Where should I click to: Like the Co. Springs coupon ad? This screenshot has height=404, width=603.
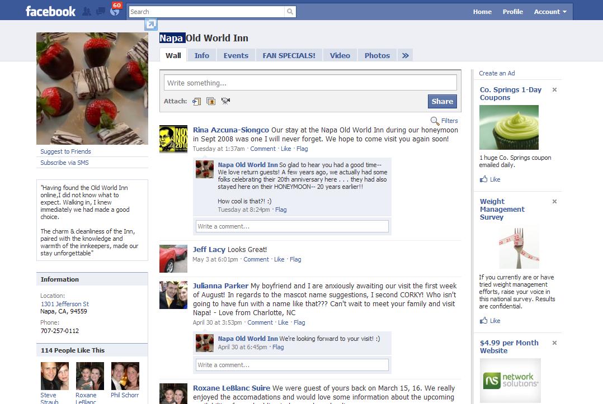point(490,179)
